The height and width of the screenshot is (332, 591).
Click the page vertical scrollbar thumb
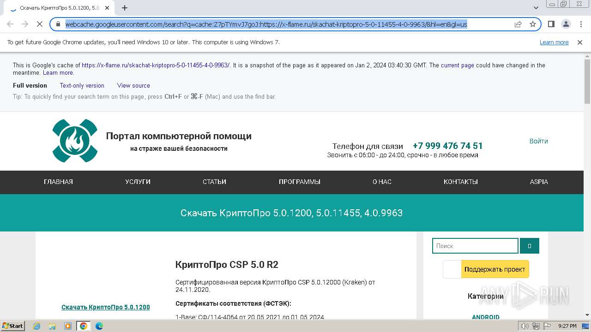[x=587, y=81]
